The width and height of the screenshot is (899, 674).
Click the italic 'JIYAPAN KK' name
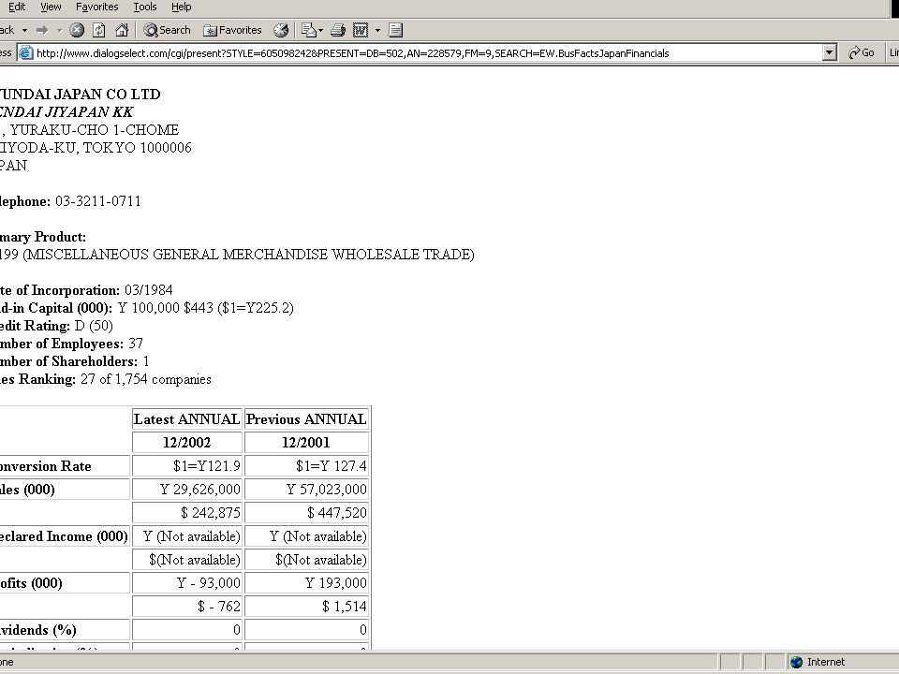88,111
